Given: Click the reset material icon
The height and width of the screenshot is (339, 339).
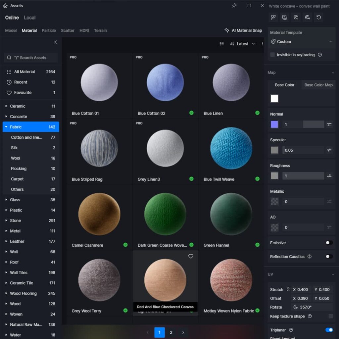Looking at the screenshot, I should click(318, 17).
